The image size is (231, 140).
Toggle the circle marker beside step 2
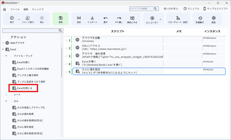pos(66,48)
